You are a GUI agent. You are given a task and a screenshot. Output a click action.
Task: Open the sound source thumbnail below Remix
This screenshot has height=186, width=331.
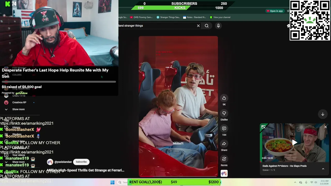[224, 173]
